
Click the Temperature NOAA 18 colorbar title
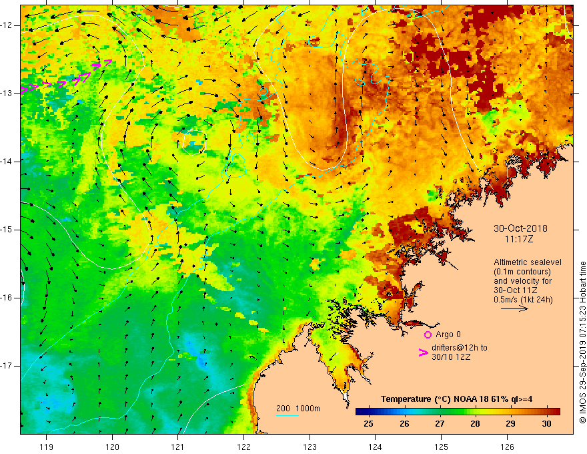point(456,399)
